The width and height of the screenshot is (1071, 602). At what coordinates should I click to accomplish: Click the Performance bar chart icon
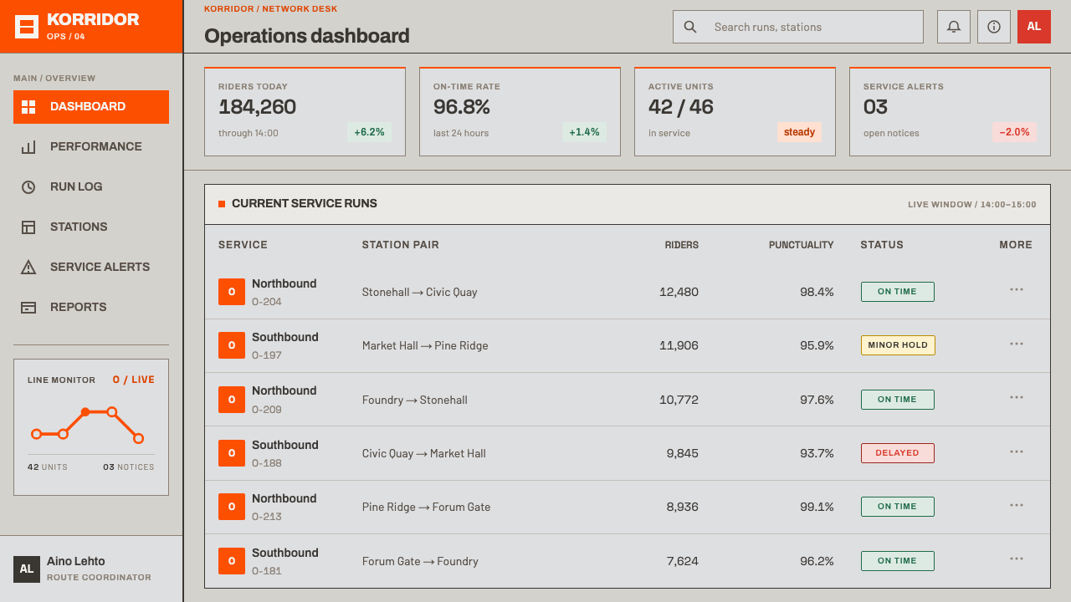click(28, 147)
